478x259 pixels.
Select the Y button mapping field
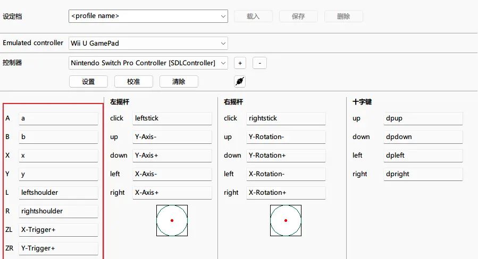point(58,174)
